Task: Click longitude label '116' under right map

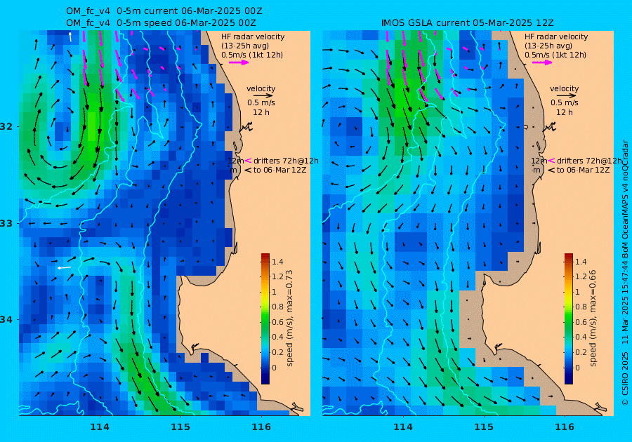Action: tap(565, 427)
